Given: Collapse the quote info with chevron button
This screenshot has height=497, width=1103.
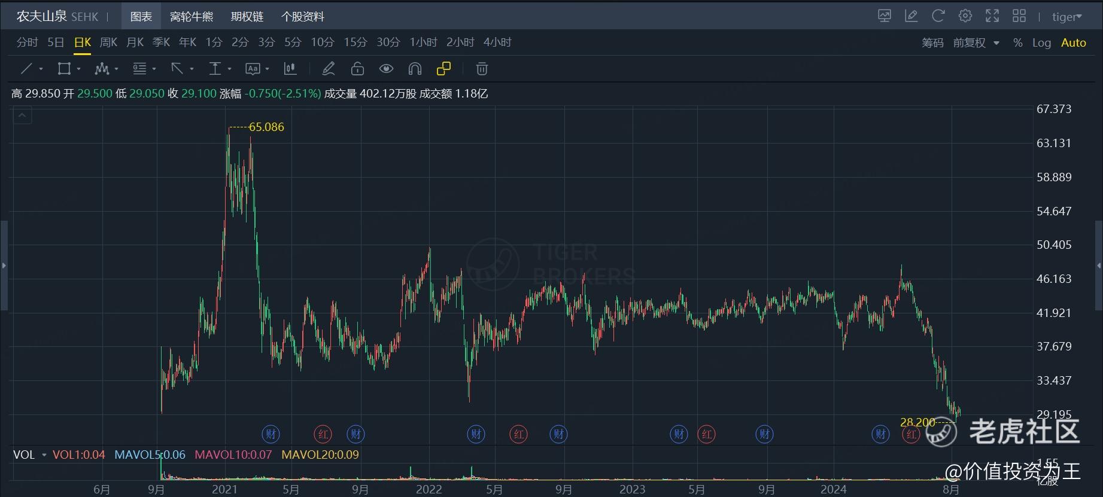Looking at the screenshot, I should (x=22, y=115).
